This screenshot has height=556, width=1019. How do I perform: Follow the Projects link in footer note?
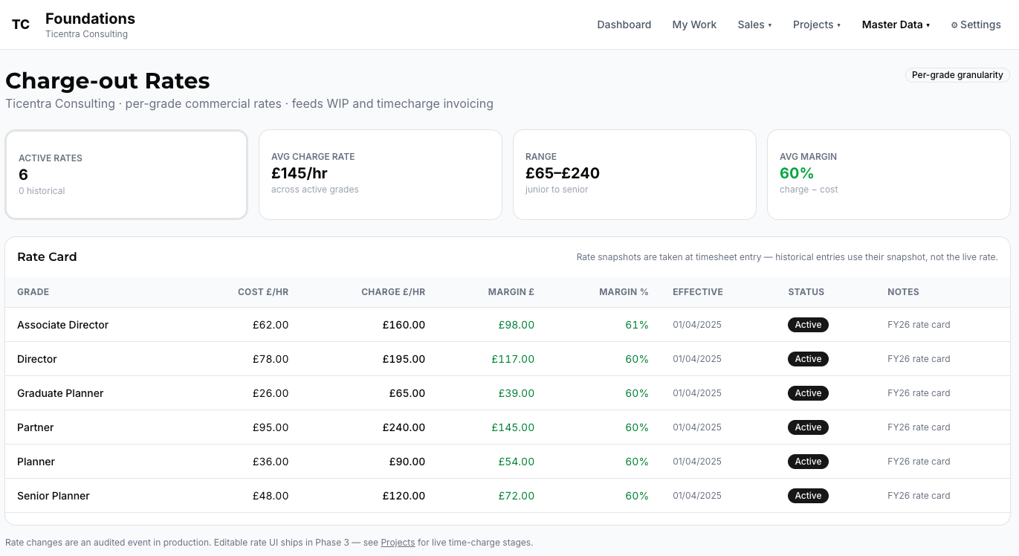click(398, 543)
